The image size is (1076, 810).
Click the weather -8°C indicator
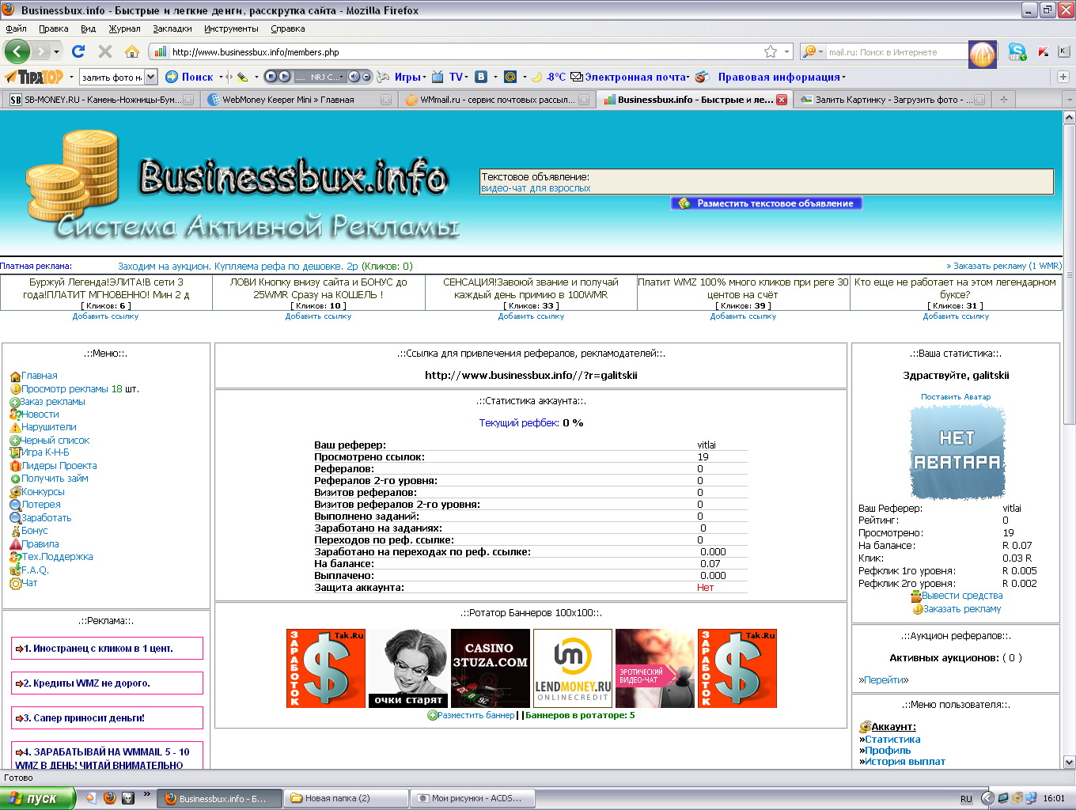(x=548, y=77)
